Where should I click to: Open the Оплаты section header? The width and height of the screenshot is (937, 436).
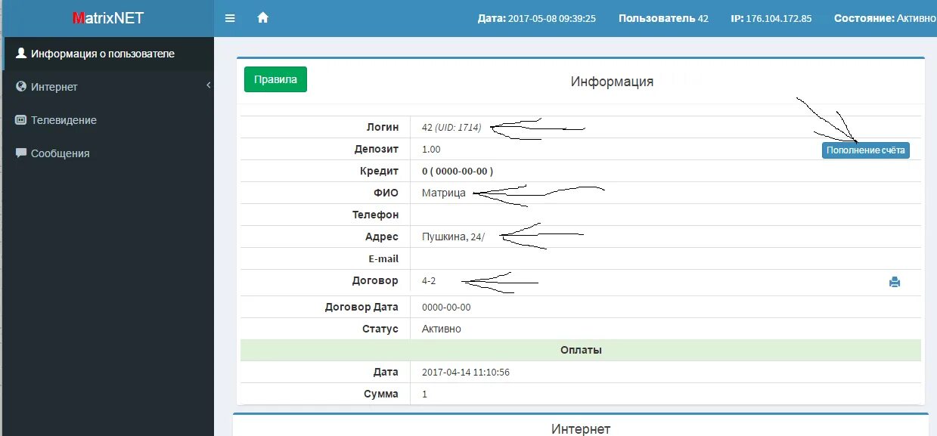coord(581,350)
